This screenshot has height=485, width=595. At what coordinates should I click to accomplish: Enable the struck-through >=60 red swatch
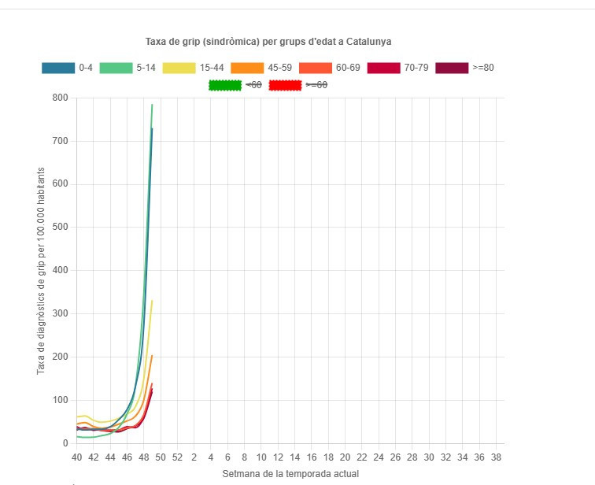coord(285,85)
